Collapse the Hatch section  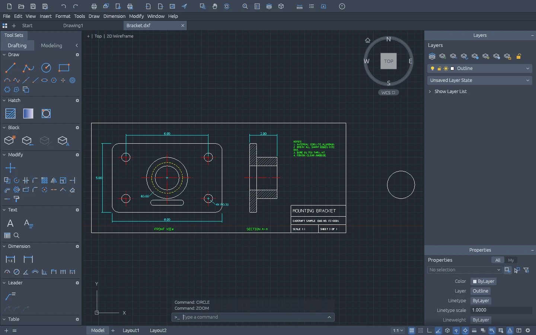click(4, 100)
